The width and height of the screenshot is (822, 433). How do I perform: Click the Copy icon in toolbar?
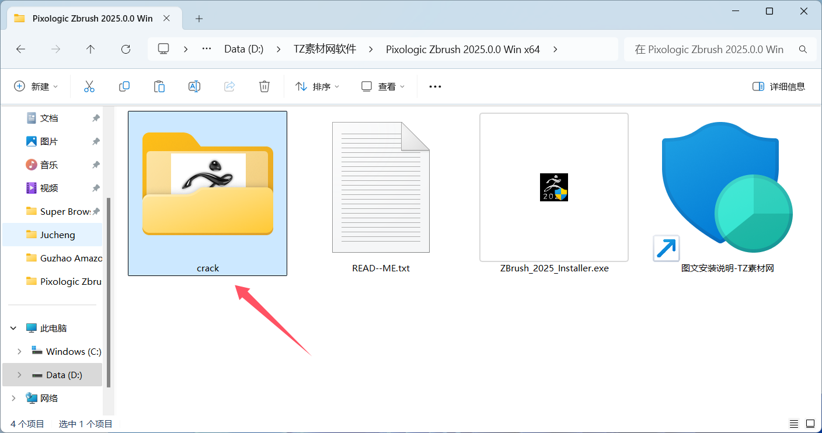124,86
